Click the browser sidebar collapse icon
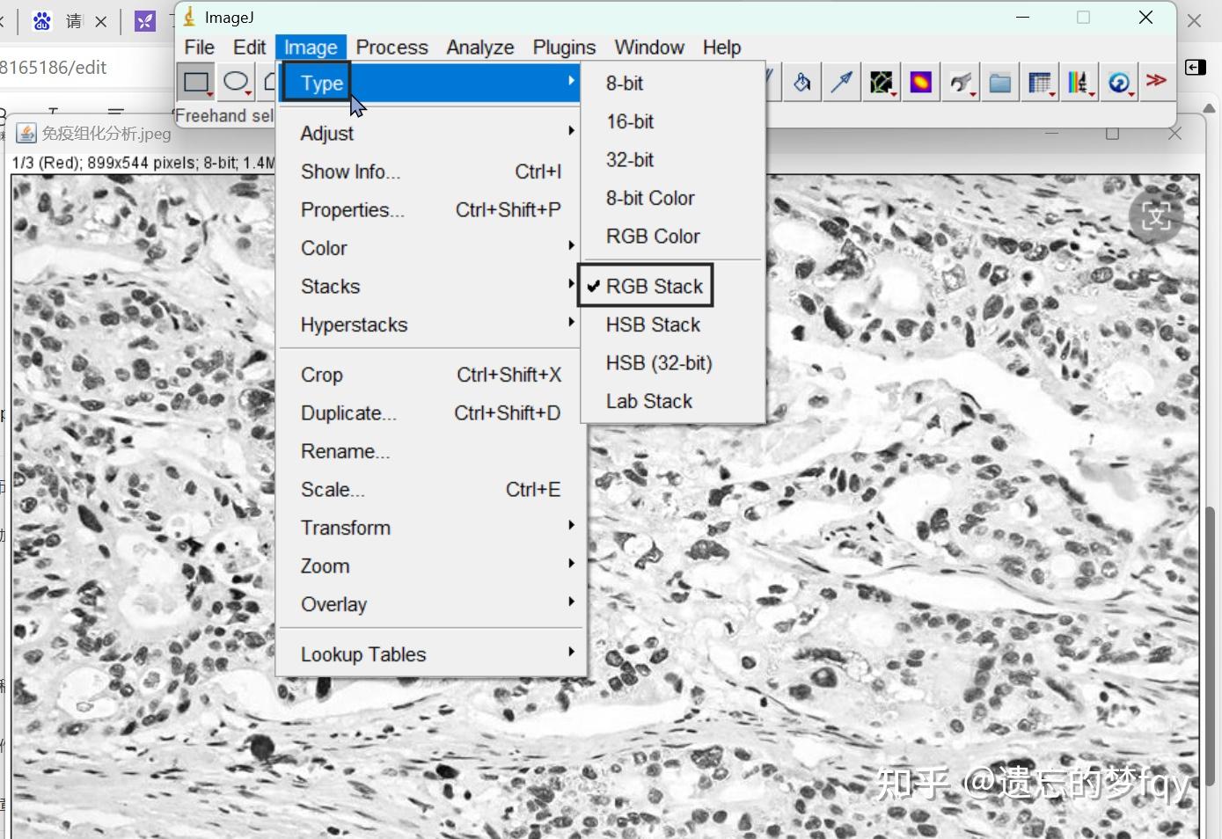The width and height of the screenshot is (1222, 839). (x=1196, y=68)
